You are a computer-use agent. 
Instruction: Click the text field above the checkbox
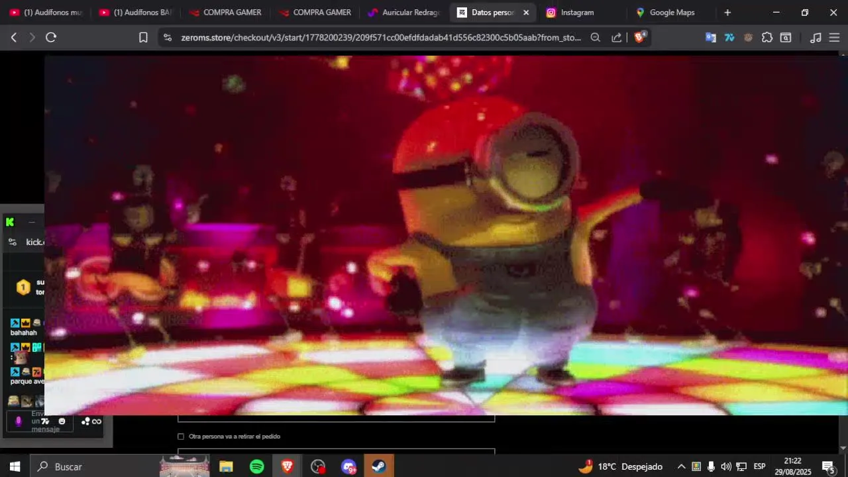coord(336,418)
